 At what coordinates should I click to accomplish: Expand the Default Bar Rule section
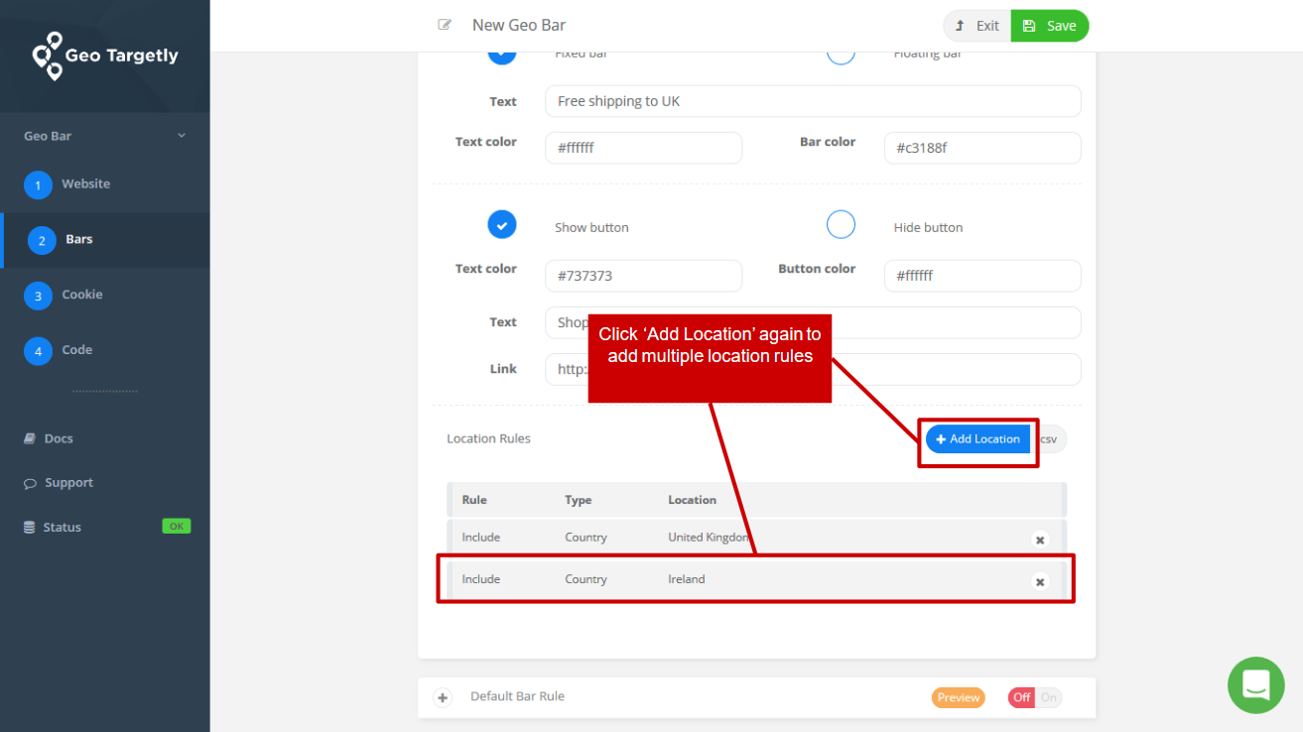[442, 697]
